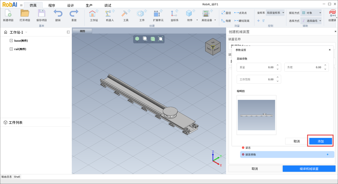Open the 其他设备 dropdown arrow
The width and height of the screenshot is (338, 184).
(215, 20)
